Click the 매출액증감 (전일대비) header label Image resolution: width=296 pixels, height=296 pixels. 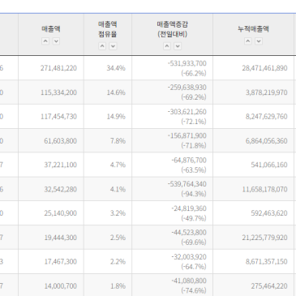[173, 29]
